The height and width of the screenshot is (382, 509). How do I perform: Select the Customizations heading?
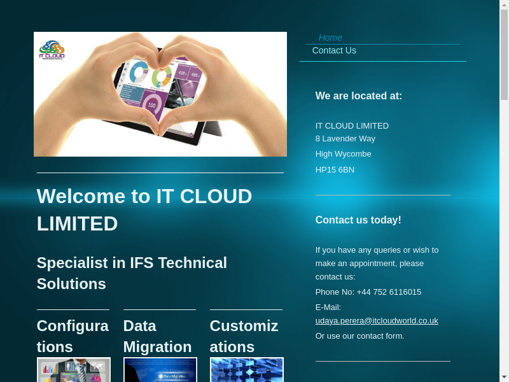(244, 336)
